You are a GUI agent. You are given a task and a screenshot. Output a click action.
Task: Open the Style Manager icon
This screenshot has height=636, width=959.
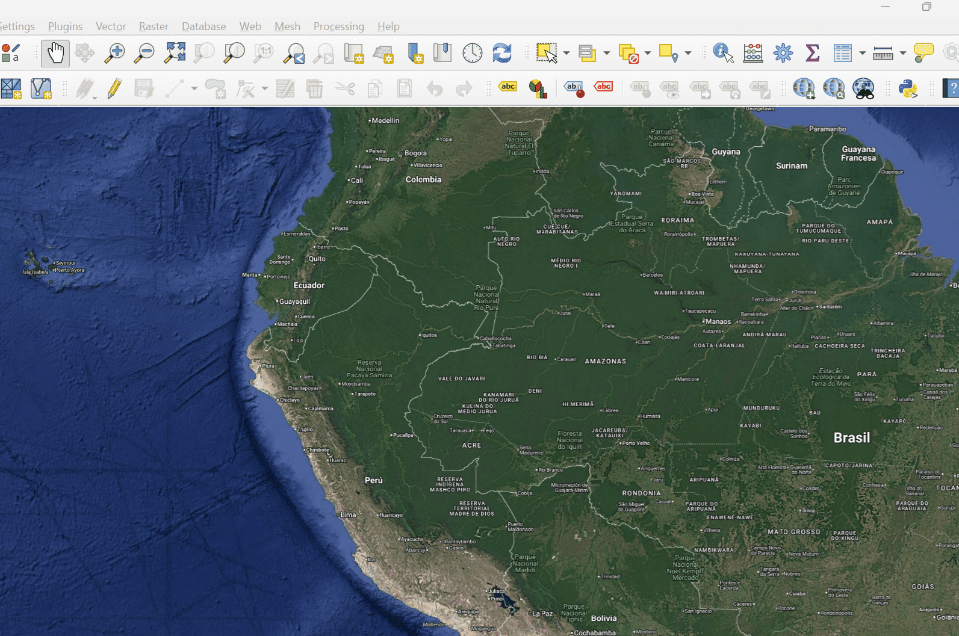click(11, 53)
